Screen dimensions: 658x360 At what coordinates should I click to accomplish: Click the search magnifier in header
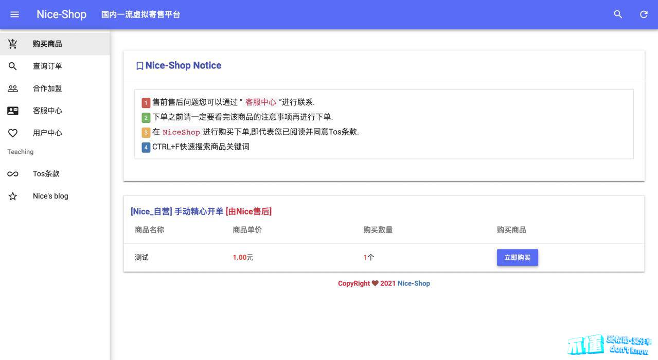click(618, 14)
